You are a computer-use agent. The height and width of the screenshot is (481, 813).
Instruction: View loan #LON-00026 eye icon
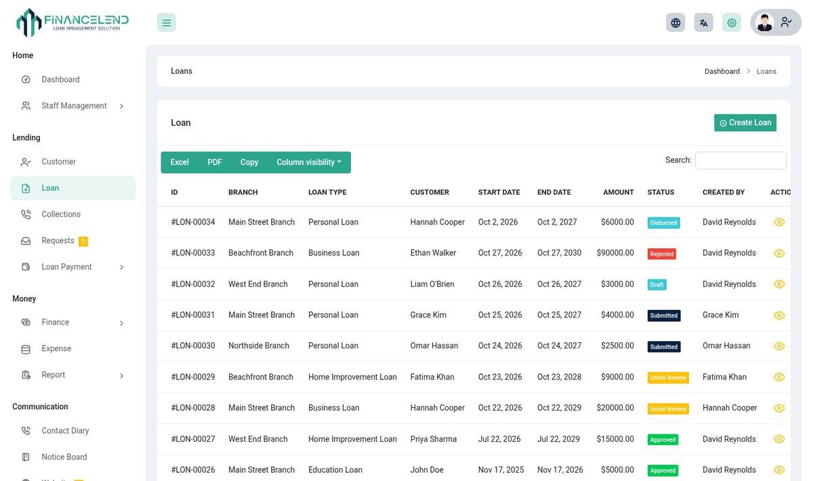pyautogui.click(x=779, y=469)
